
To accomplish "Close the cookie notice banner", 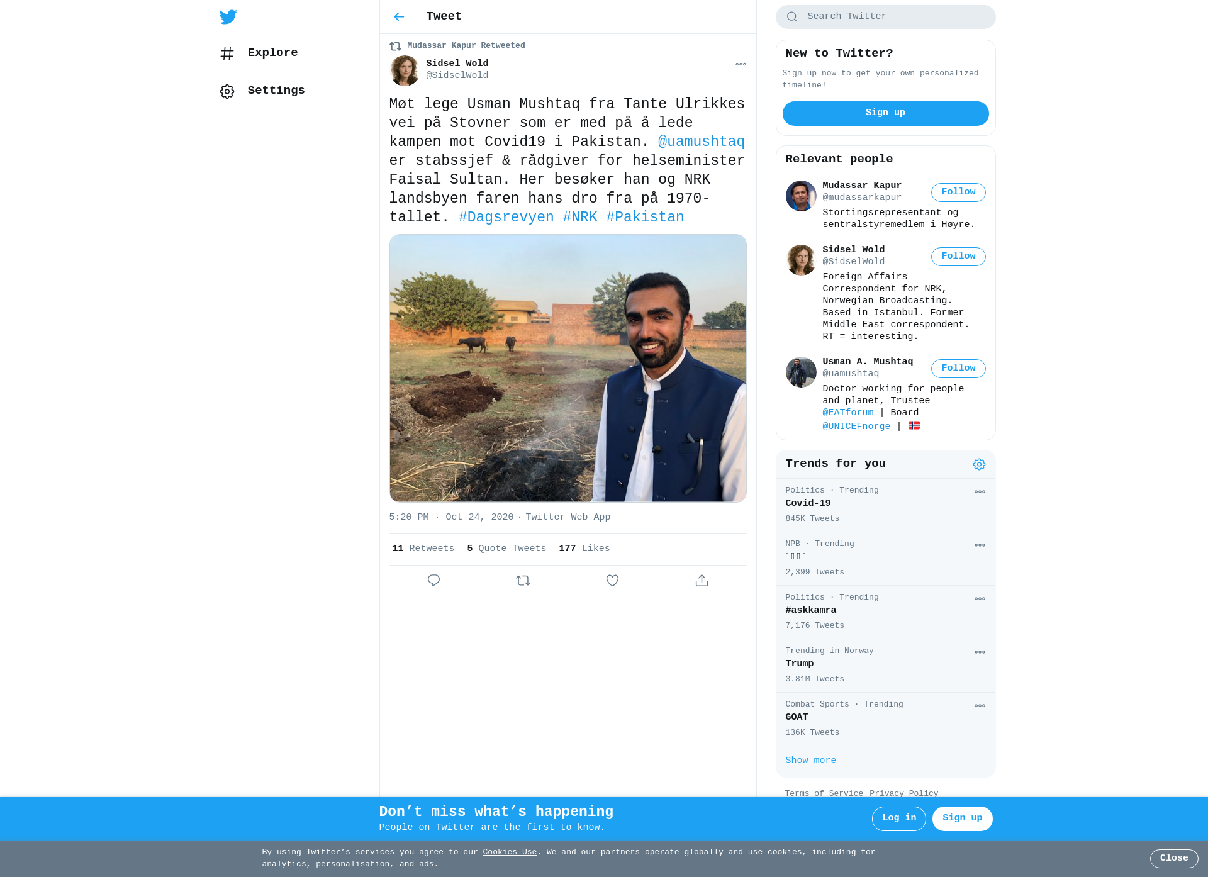I will pyautogui.click(x=1174, y=859).
